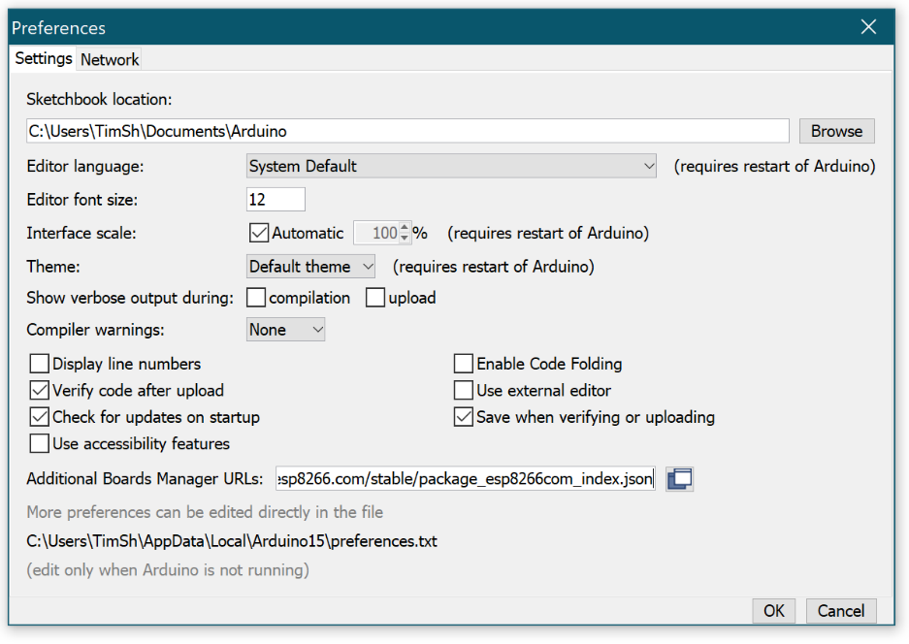This screenshot has height=644, width=909.
Task: Switch to the Network tab
Action: (x=110, y=60)
